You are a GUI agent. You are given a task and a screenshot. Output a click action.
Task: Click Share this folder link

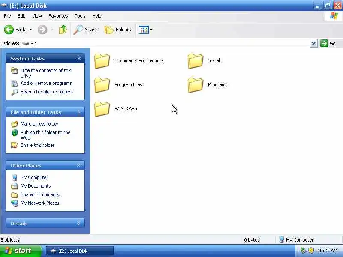37,145
